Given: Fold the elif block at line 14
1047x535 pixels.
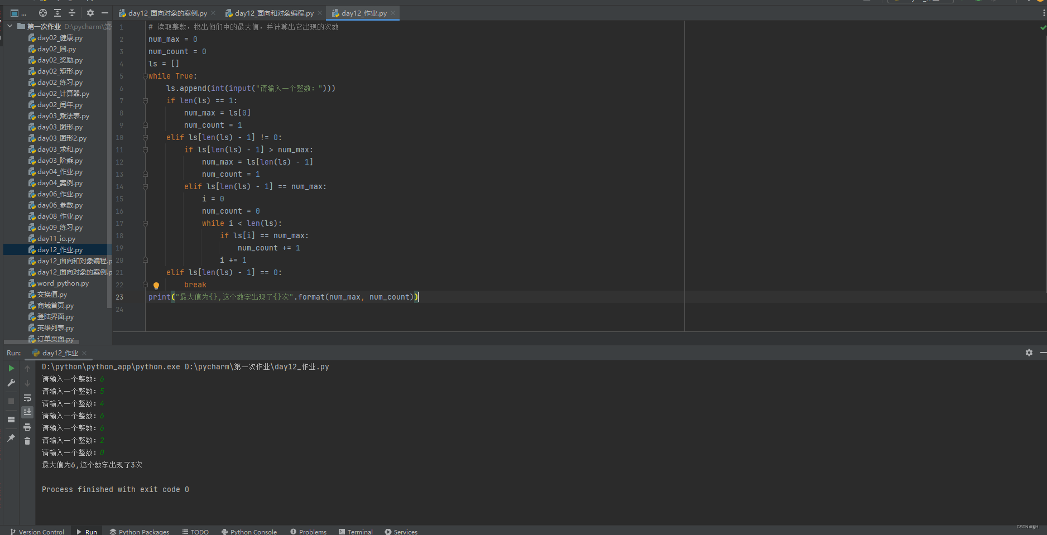Looking at the screenshot, I should pos(145,187).
